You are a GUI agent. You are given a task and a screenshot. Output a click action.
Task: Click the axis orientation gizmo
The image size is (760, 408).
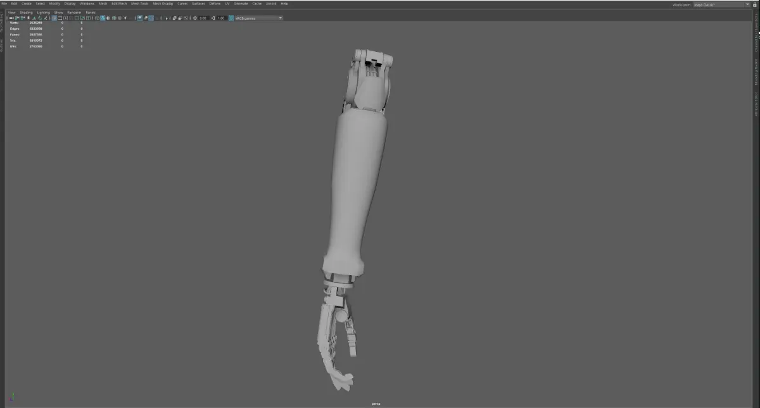(12, 397)
